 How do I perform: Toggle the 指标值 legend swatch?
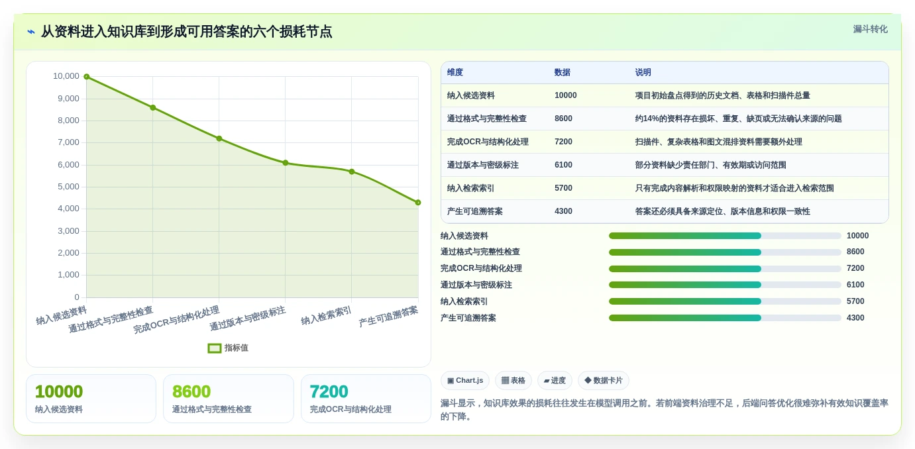click(215, 348)
